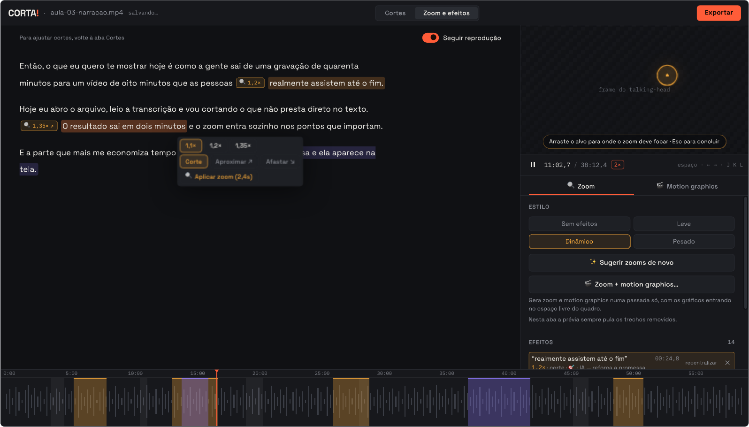Click the 00:24,8 timestamp on effect card
749x427 pixels.
667,358
